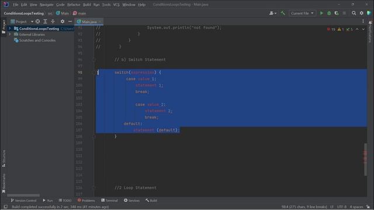Open the Run tool window at bottom
Viewport: 374px width, 210px height.
48,201
